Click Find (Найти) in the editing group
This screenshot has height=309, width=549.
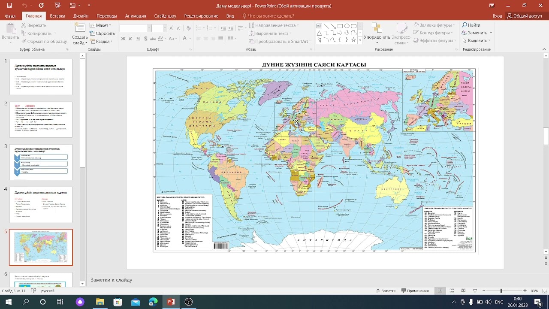471,25
